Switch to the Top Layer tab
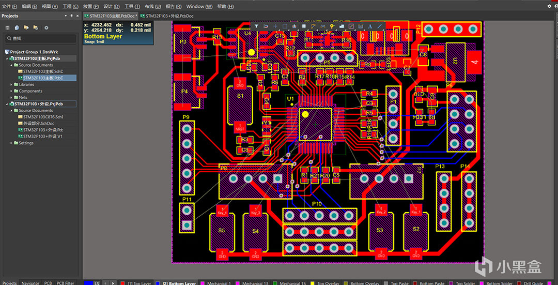The height and width of the screenshot is (285, 558). coord(136,283)
